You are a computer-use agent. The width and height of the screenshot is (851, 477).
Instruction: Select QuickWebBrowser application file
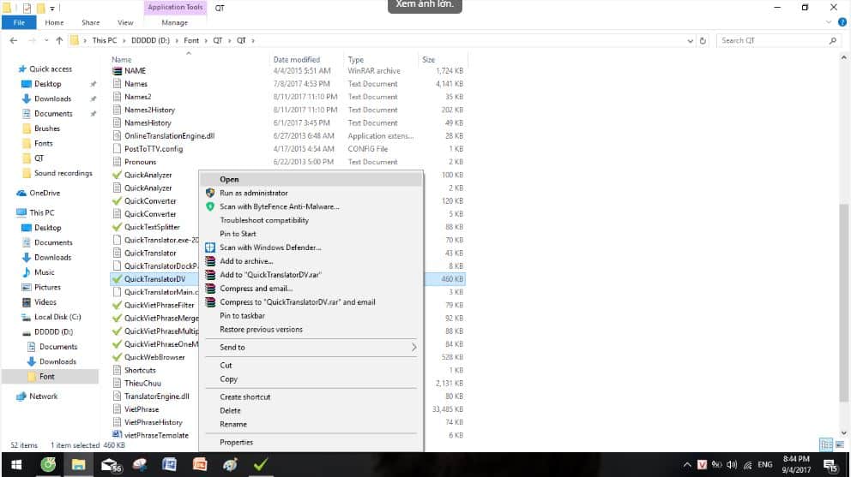pyautogui.click(x=154, y=357)
